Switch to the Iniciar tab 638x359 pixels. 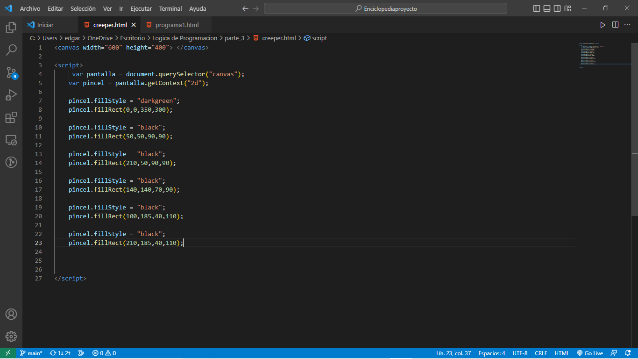[x=50, y=25]
